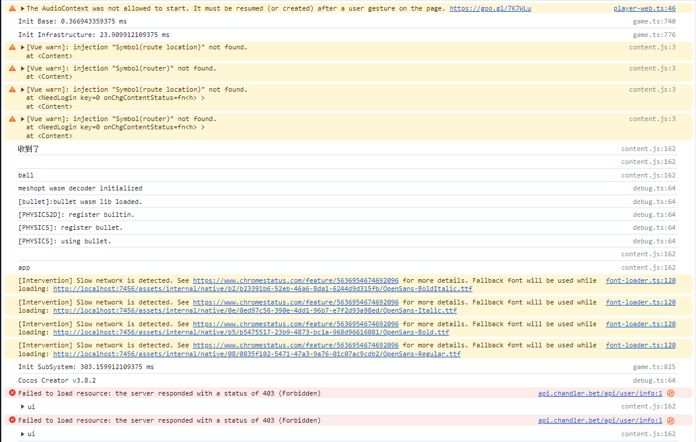Click the second 403 Forbidden error icon
The width and height of the screenshot is (696, 442).
coord(12,421)
